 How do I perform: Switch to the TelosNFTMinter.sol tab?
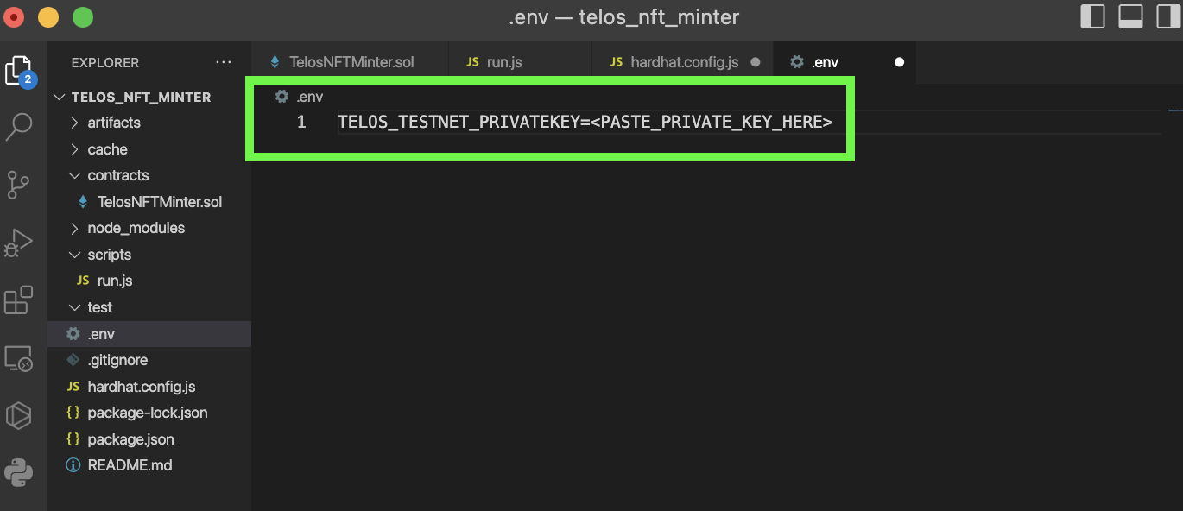351,62
